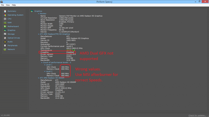The image size is (209, 117).
Task: Select the Monitor BPP 32 bits per pixel value
Action: tap(66, 28)
